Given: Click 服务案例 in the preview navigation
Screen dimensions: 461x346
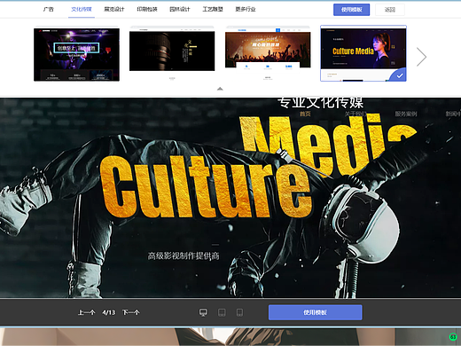Looking at the screenshot, I should point(406,114).
